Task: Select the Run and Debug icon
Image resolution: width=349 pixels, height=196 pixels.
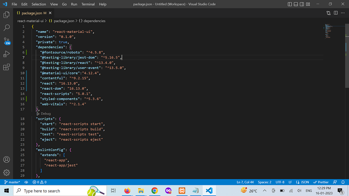Action: point(6,54)
